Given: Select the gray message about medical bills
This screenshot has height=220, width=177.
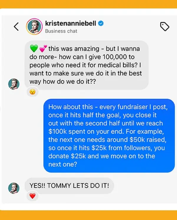Looking at the screenshot, I should tap(85, 65).
